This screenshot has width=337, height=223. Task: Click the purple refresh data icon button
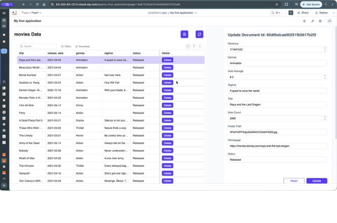pyautogui.click(x=199, y=34)
